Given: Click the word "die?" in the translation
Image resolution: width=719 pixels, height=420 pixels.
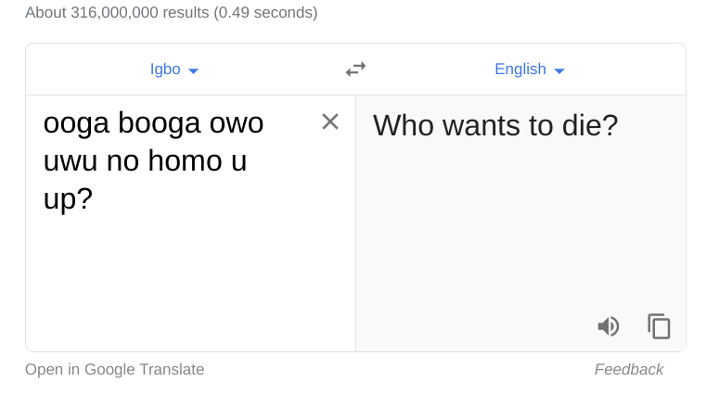Looking at the screenshot, I should (x=590, y=125).
